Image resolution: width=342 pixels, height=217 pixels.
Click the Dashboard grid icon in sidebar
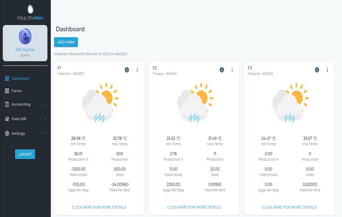pos(7,79)
